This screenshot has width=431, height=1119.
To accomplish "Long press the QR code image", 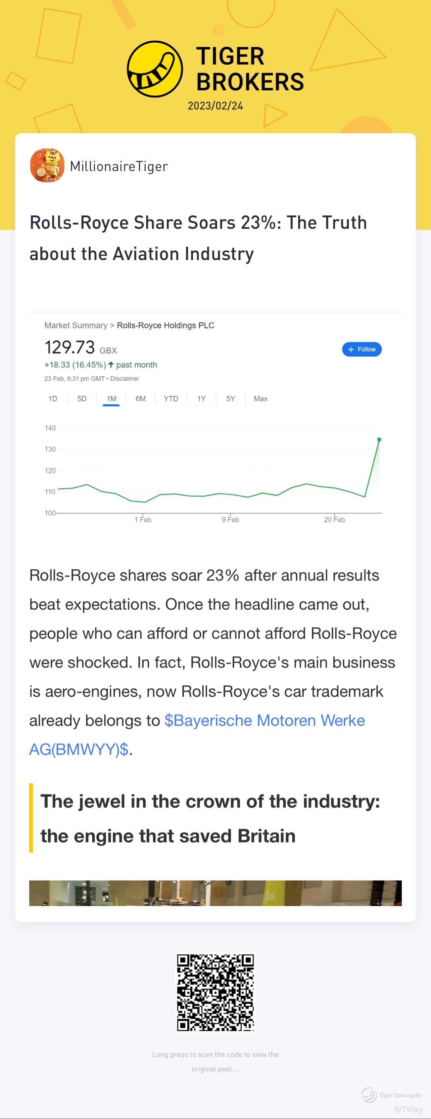I will click(x=215, y=992).
